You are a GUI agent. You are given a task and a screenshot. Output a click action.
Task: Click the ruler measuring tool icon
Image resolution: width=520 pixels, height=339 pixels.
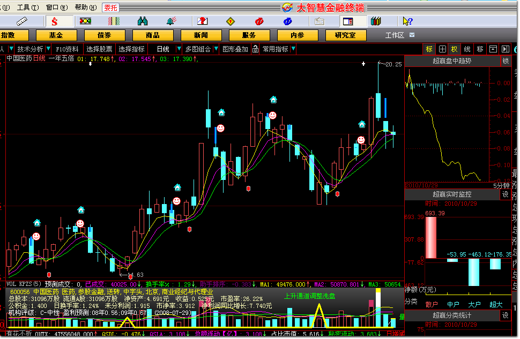pyautogui.click(x=22, y=21)
